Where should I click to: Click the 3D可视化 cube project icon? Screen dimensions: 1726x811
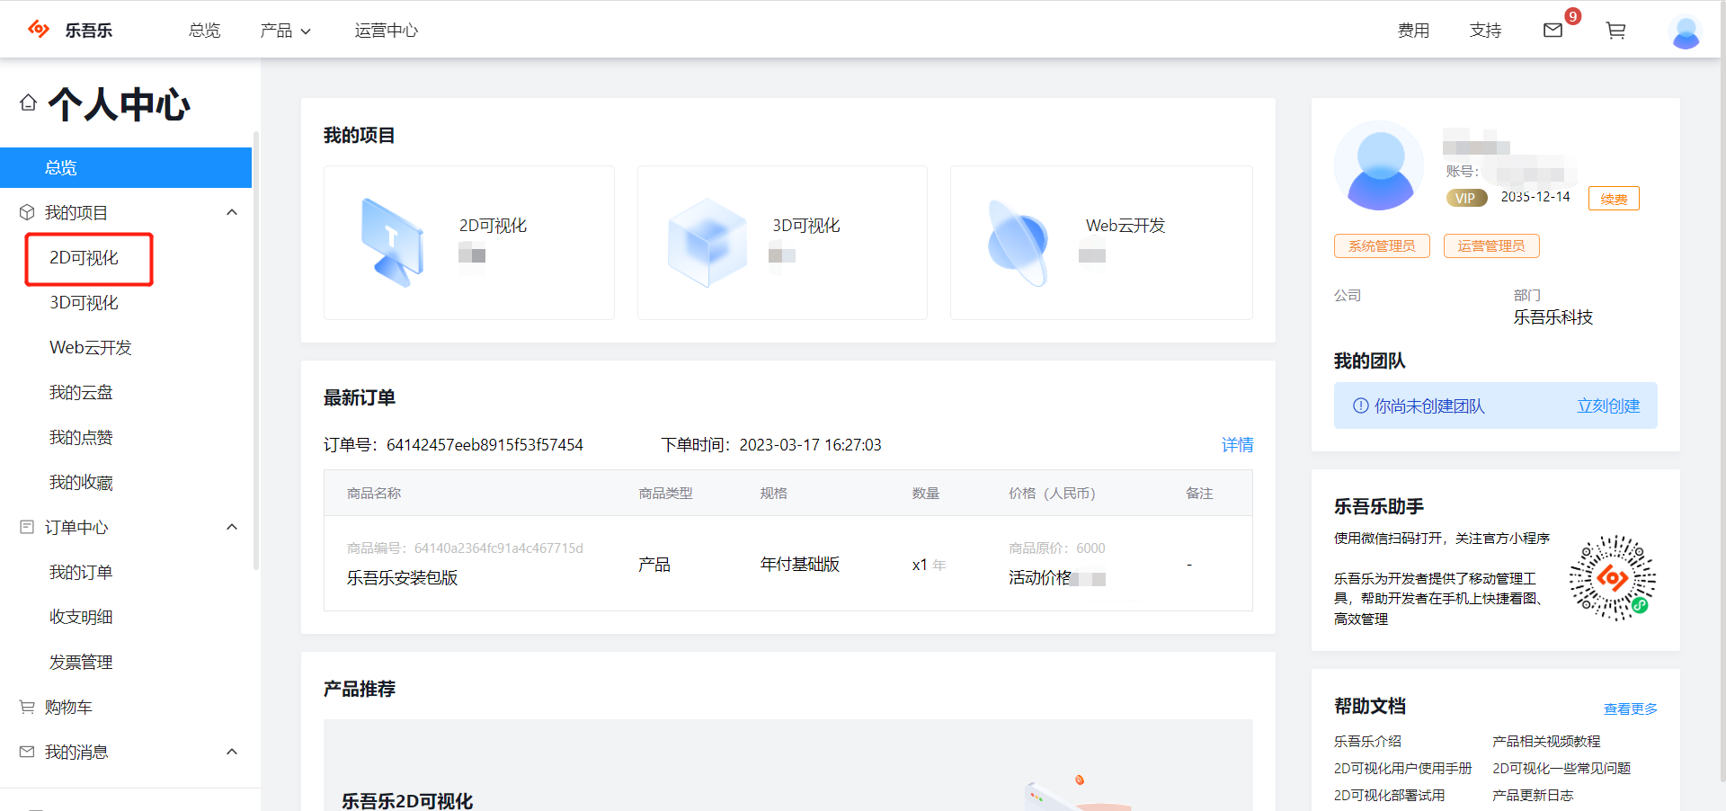(x=707, y=243)
